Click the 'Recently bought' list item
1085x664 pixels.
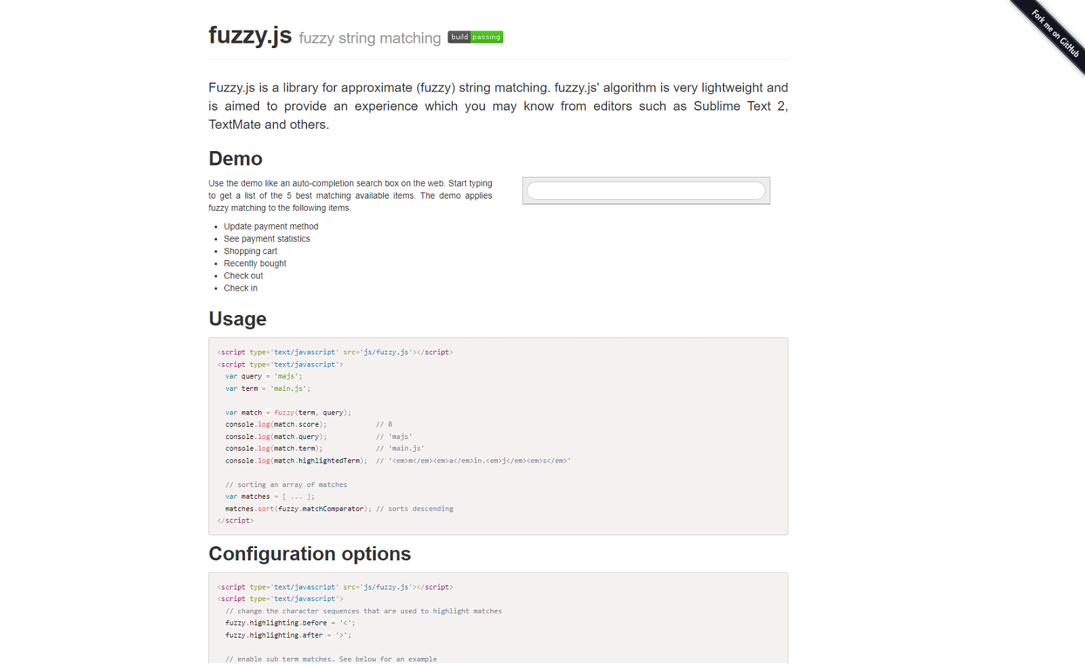(255, 264)
